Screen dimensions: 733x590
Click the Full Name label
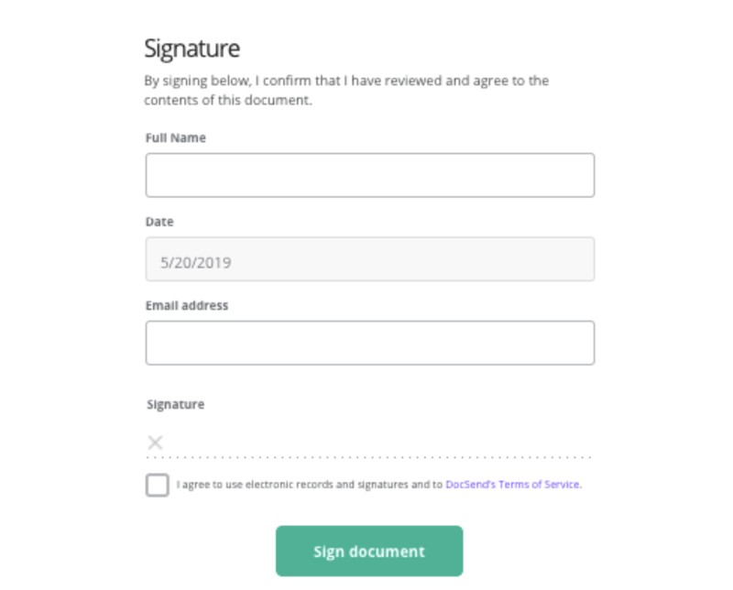pos(176,138)
